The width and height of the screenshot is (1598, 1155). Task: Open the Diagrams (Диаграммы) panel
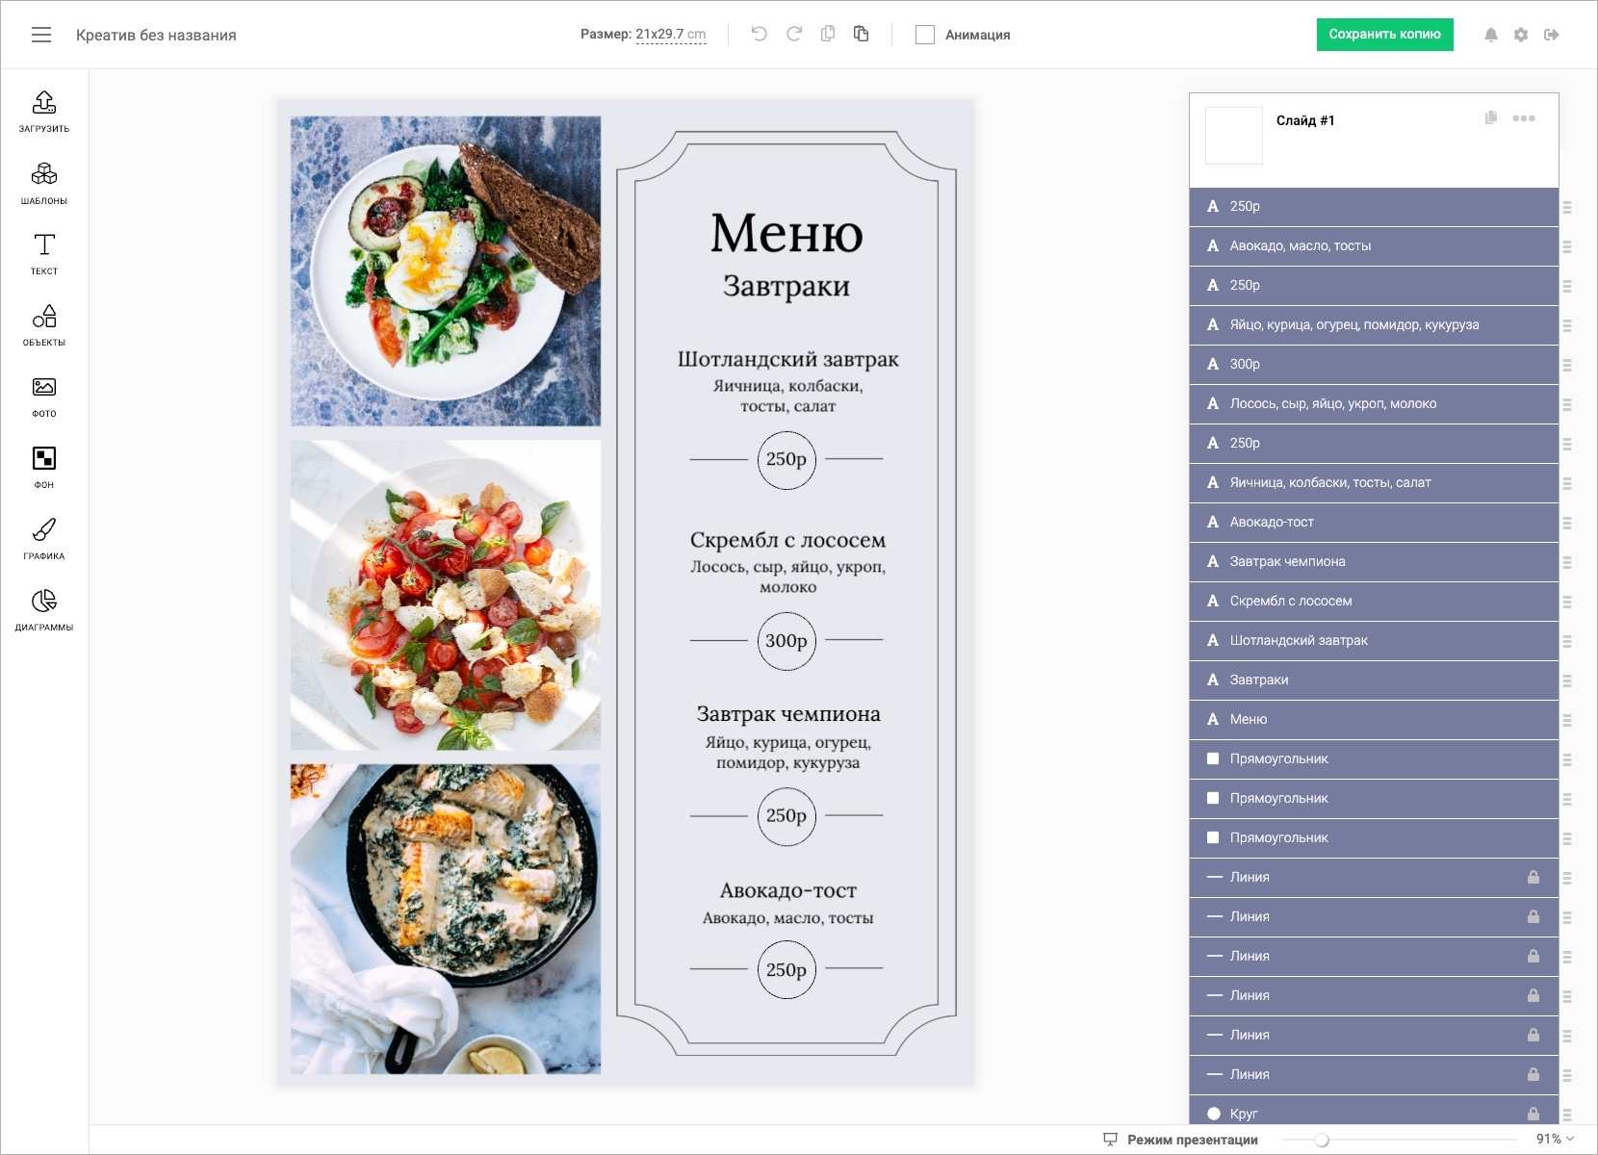(x=44, y=610)
